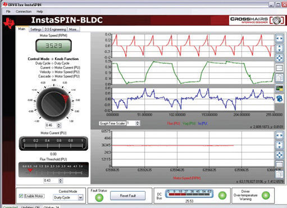Open the Connection menu
287x208 pixels.
coord(24,11)
